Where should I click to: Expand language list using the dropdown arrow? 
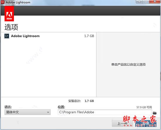click(48, 112)
